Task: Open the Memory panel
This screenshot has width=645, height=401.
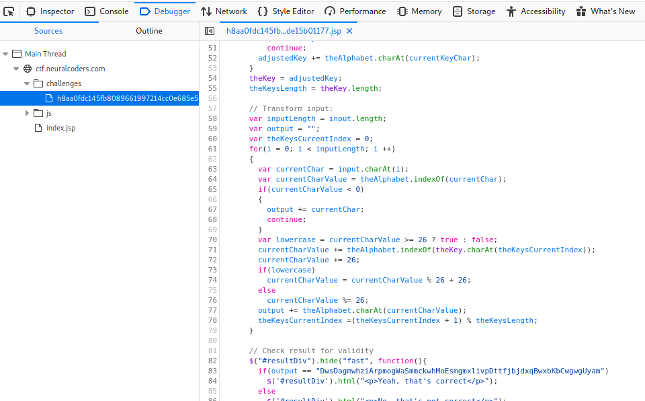Action: [419, 11]
